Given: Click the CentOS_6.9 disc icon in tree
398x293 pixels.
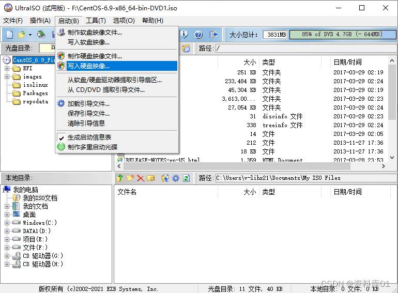Looking at the screenshot, I should click(x=7, y=60).
